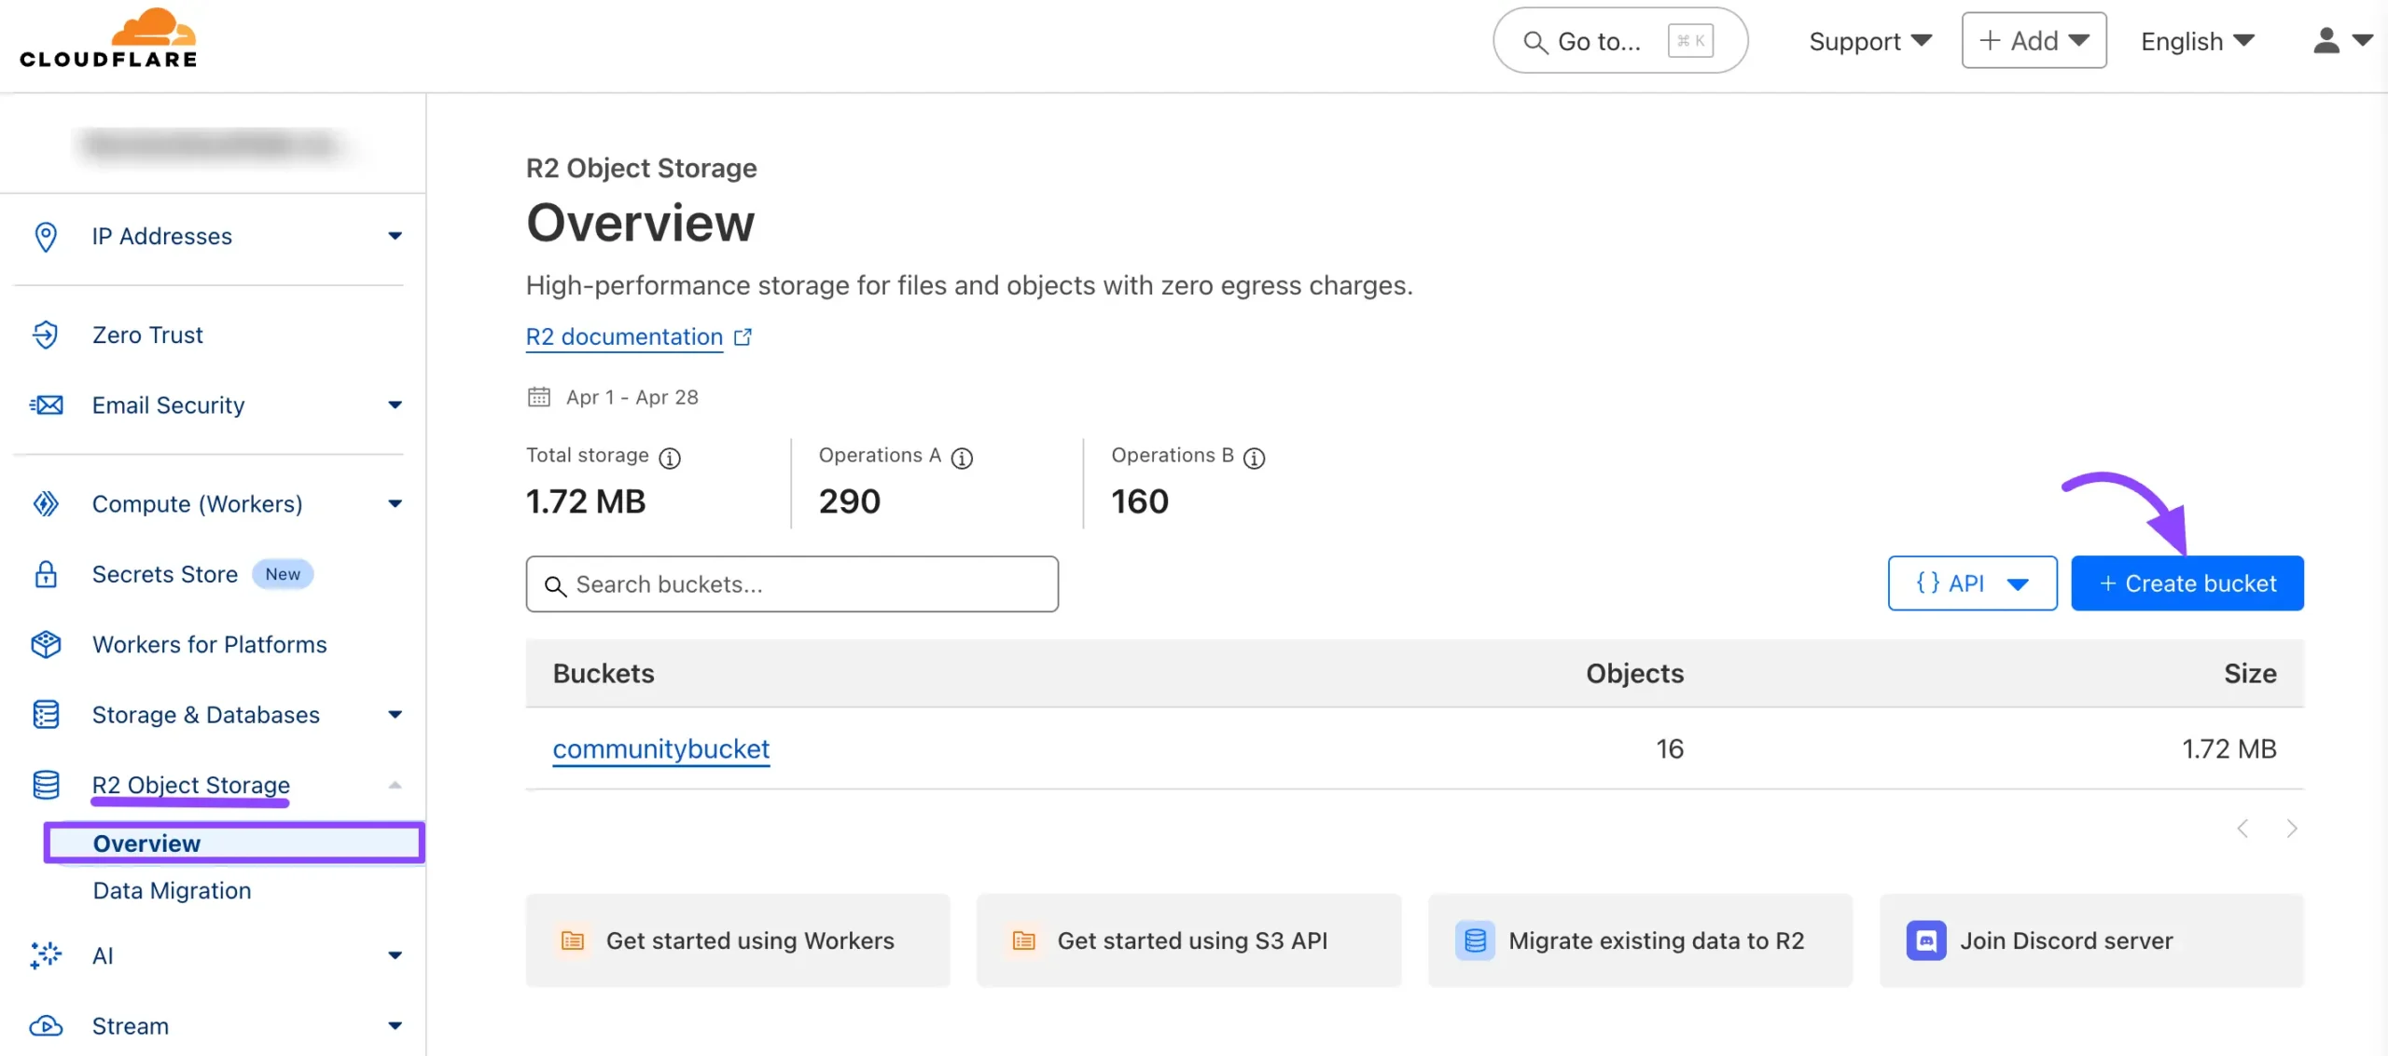
Task: Click the Workers for Platforms cube icon
Action: [46, 645]
